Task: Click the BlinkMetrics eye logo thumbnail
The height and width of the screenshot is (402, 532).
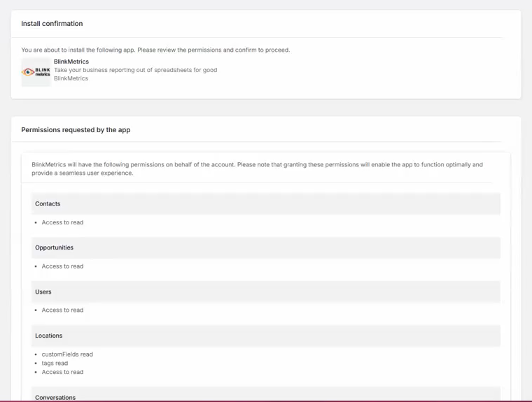Action: pos(36,72)
